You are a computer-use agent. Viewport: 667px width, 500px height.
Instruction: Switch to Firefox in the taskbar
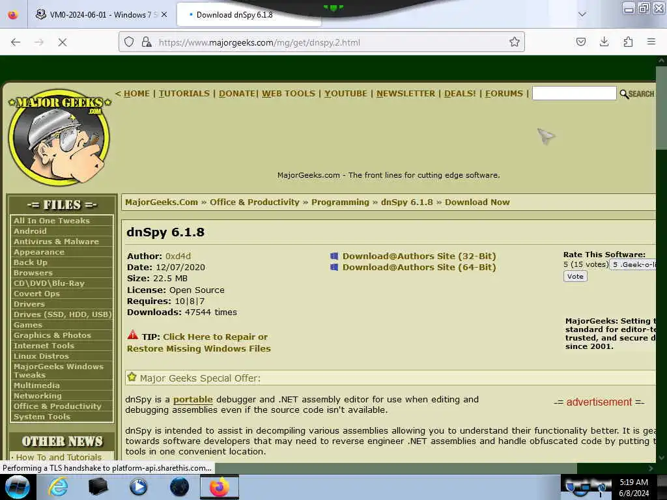click(x=220, y=487)
